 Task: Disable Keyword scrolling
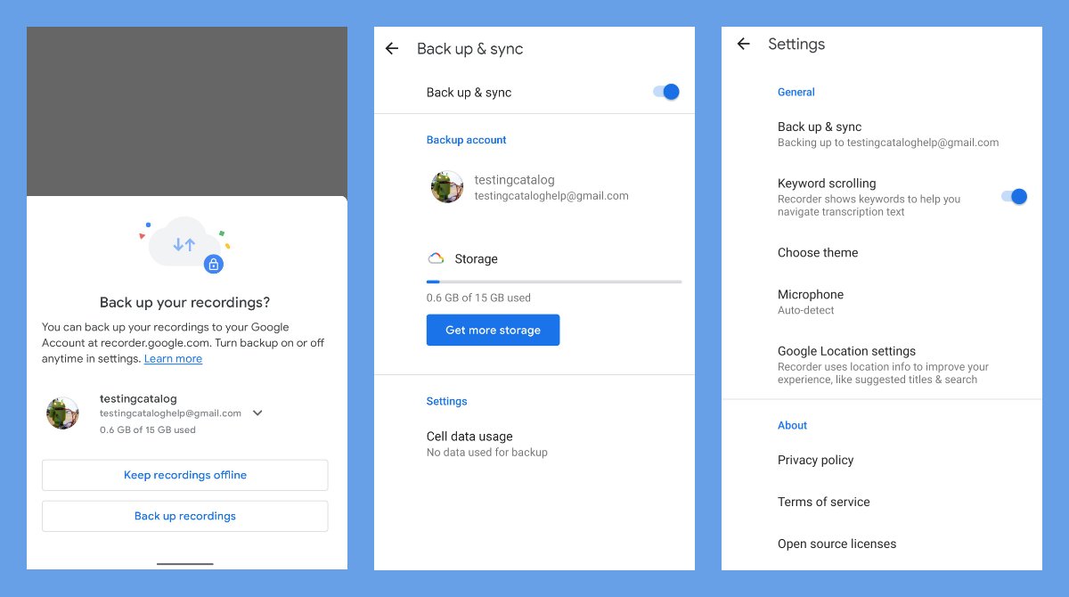[x=1013, y=196]
